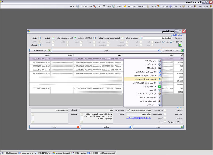
Task: Click the همه اشخاص dialog title icon
Action: point(29,31)
